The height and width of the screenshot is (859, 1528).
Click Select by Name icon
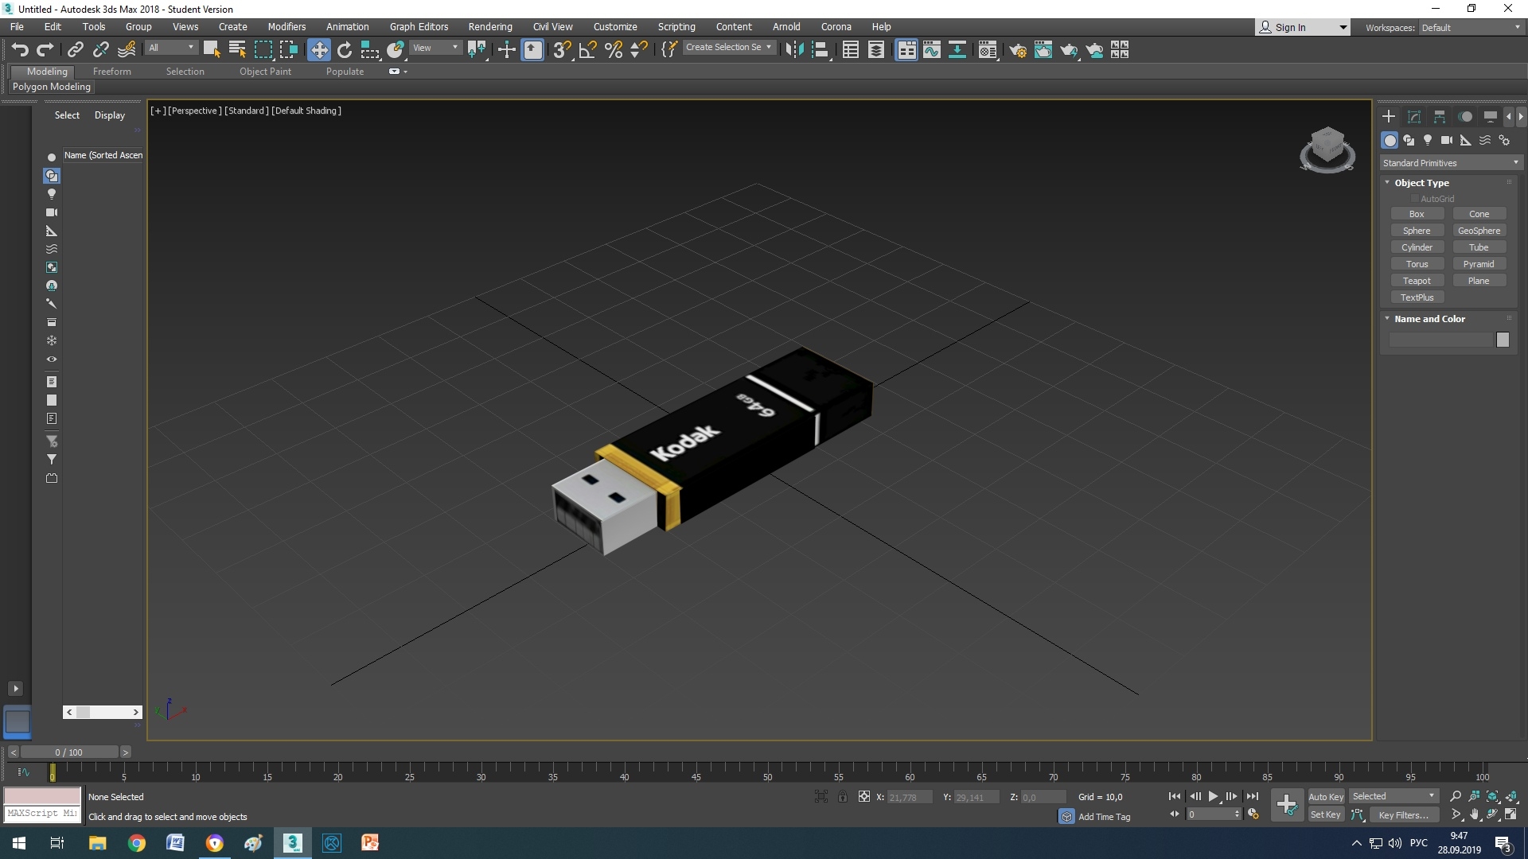(237, 50)
